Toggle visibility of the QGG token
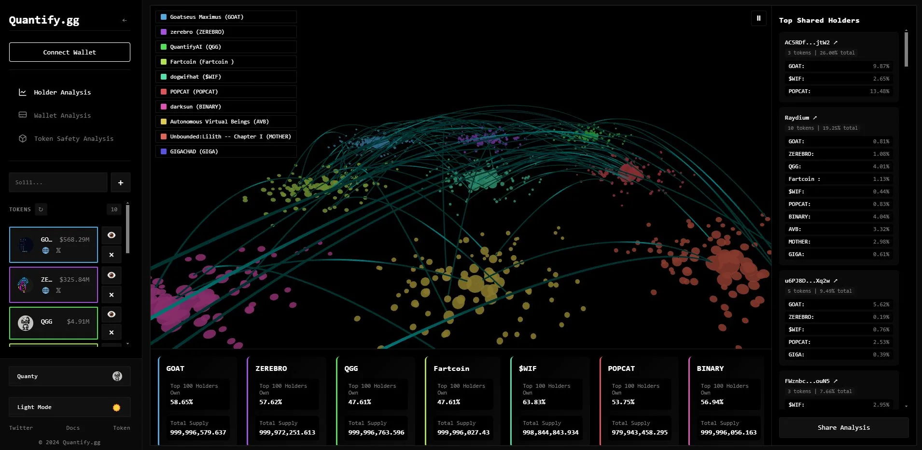The width and height of the screenshot is (922, 450). click(112, 314)
